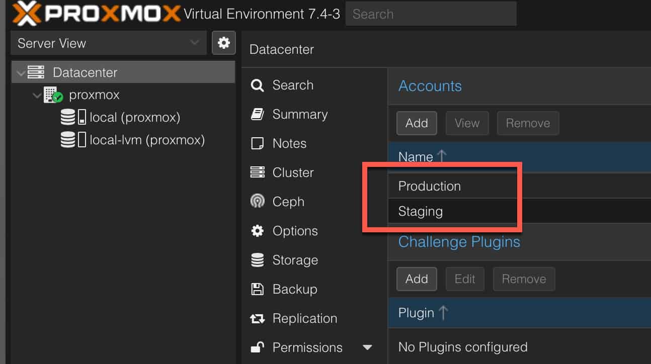Click the server stack icon next to Cluster
This screenshot has width=651, height=364.
tap(257, 172)
